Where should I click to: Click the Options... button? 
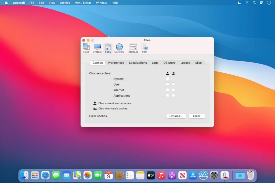coord(176,116)
